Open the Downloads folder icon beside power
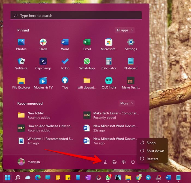The image size is (191, 183). click(x=105, y=162)
